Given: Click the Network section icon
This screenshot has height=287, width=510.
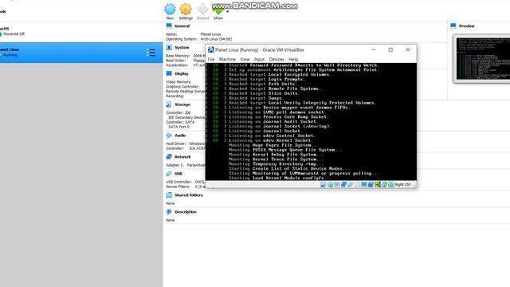Looking at the screenshot, I should pos(169,156).
